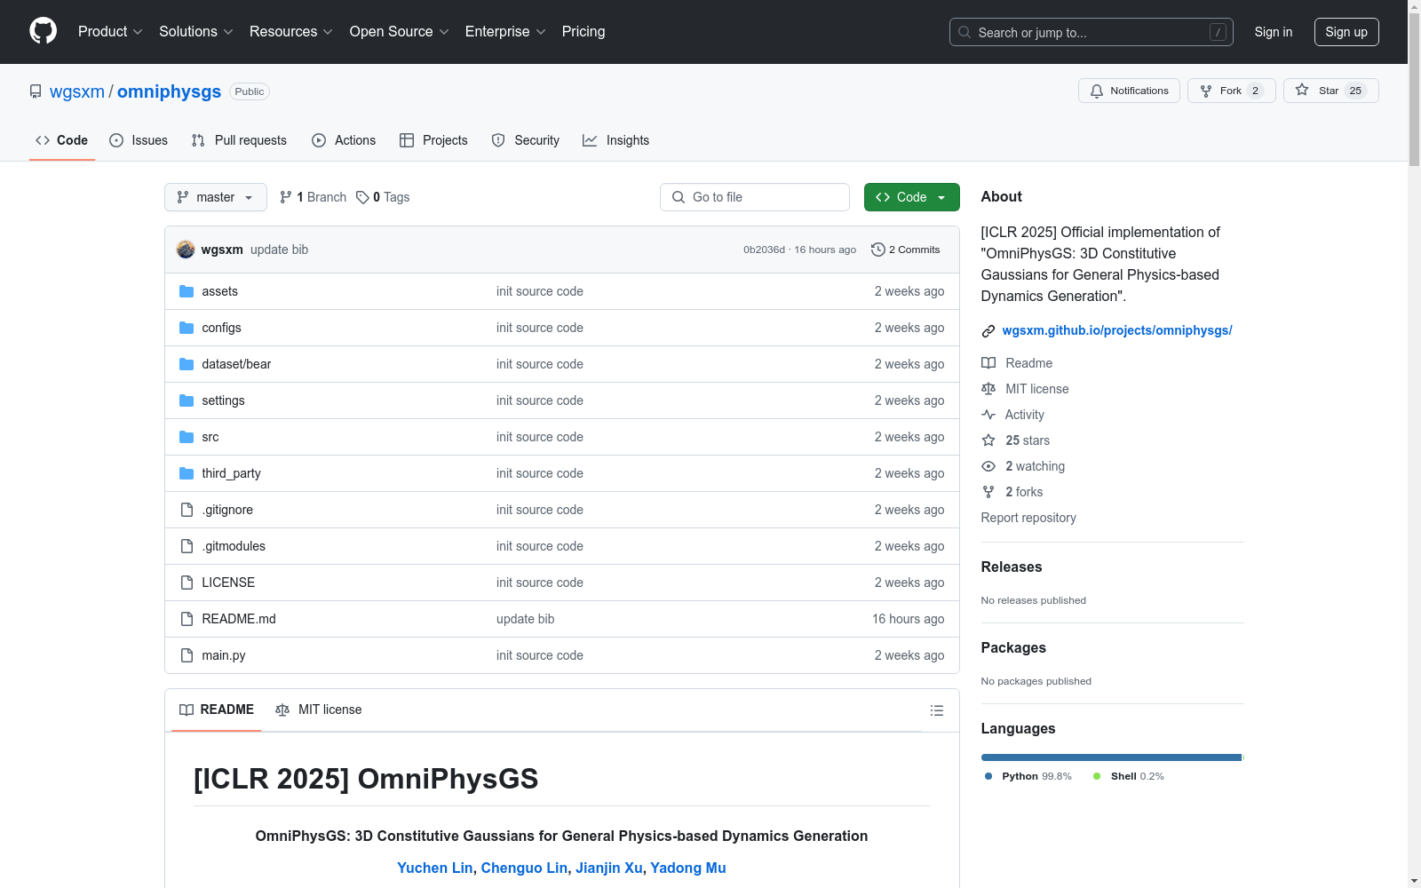Open the green Code dropdown

912,197
